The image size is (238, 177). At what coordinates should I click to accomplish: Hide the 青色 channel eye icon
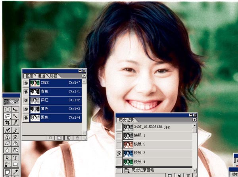tap(26, 92)
